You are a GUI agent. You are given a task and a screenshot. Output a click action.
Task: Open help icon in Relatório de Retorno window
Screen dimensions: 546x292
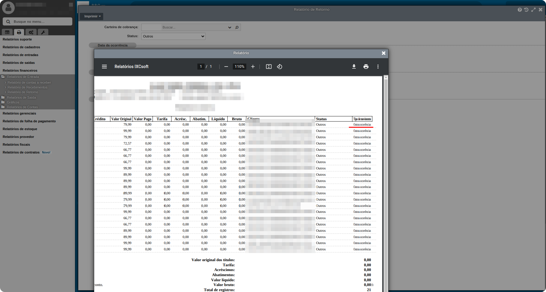coord(520,10)
